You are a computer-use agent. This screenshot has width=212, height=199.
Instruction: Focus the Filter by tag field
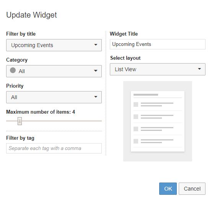[54, 148]
